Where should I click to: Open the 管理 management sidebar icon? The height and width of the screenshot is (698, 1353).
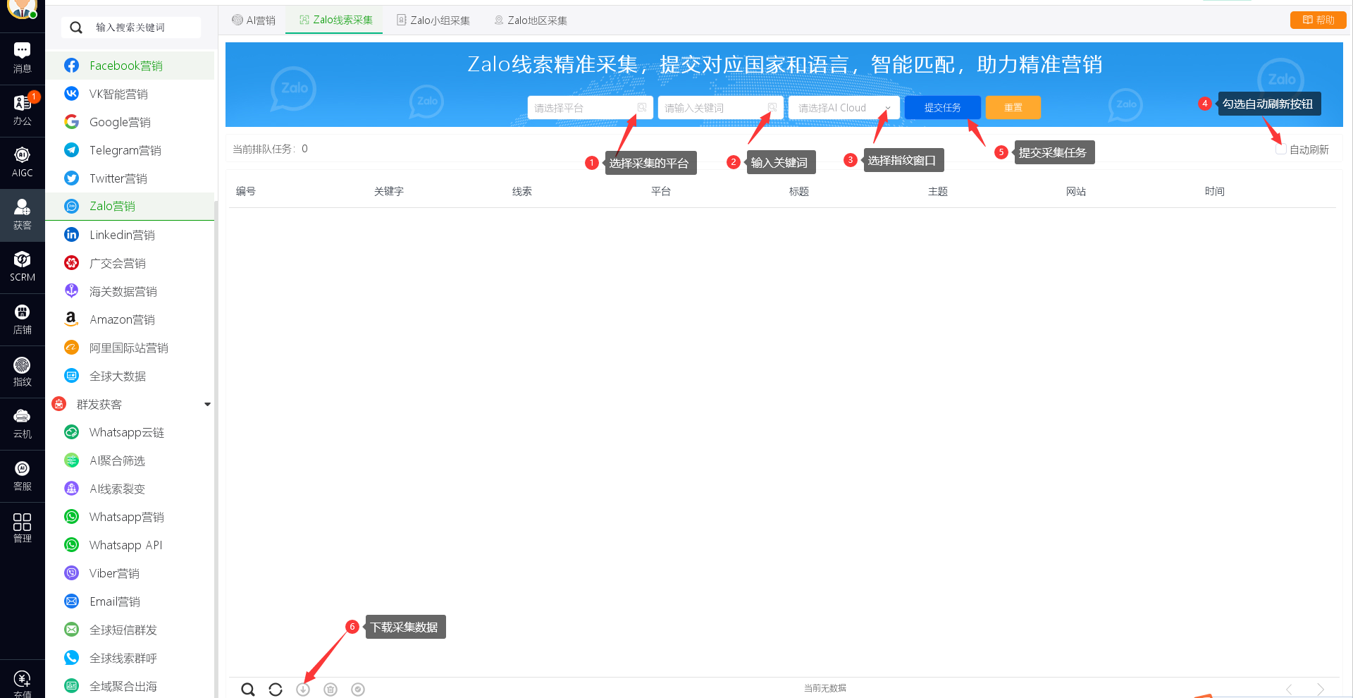[22, 527]
